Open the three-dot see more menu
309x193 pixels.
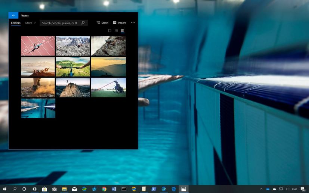point(133,23)
